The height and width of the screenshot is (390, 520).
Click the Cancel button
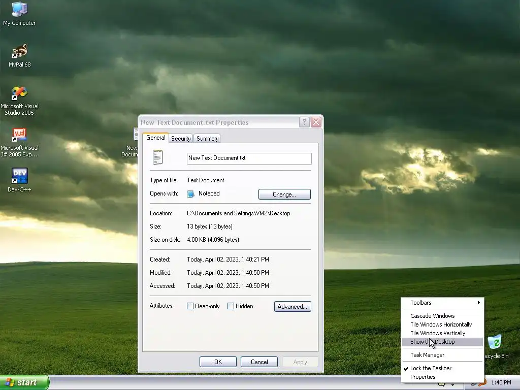[x=259, y=362]
